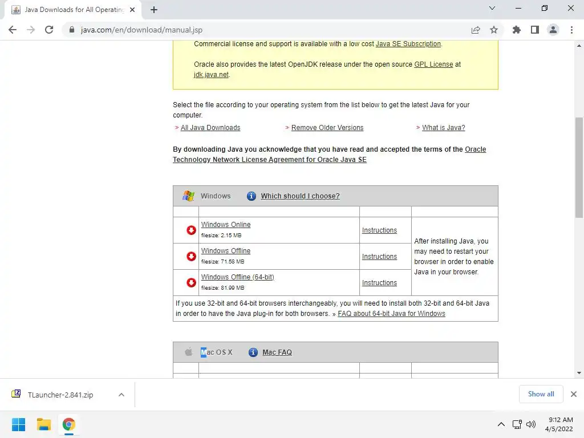Expand options for TLauncher-2.841.zip download
This screenshot has width=584, height=438.
point(121,395)
